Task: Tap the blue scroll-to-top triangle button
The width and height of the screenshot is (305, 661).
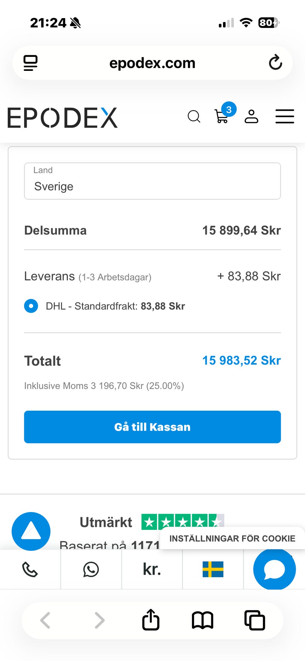Action: click(31, 531)
